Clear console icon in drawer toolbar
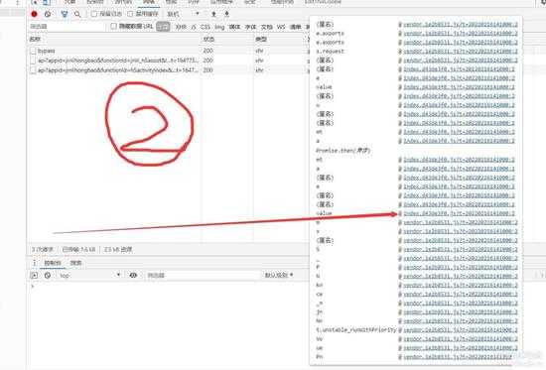 coord(48,276)
